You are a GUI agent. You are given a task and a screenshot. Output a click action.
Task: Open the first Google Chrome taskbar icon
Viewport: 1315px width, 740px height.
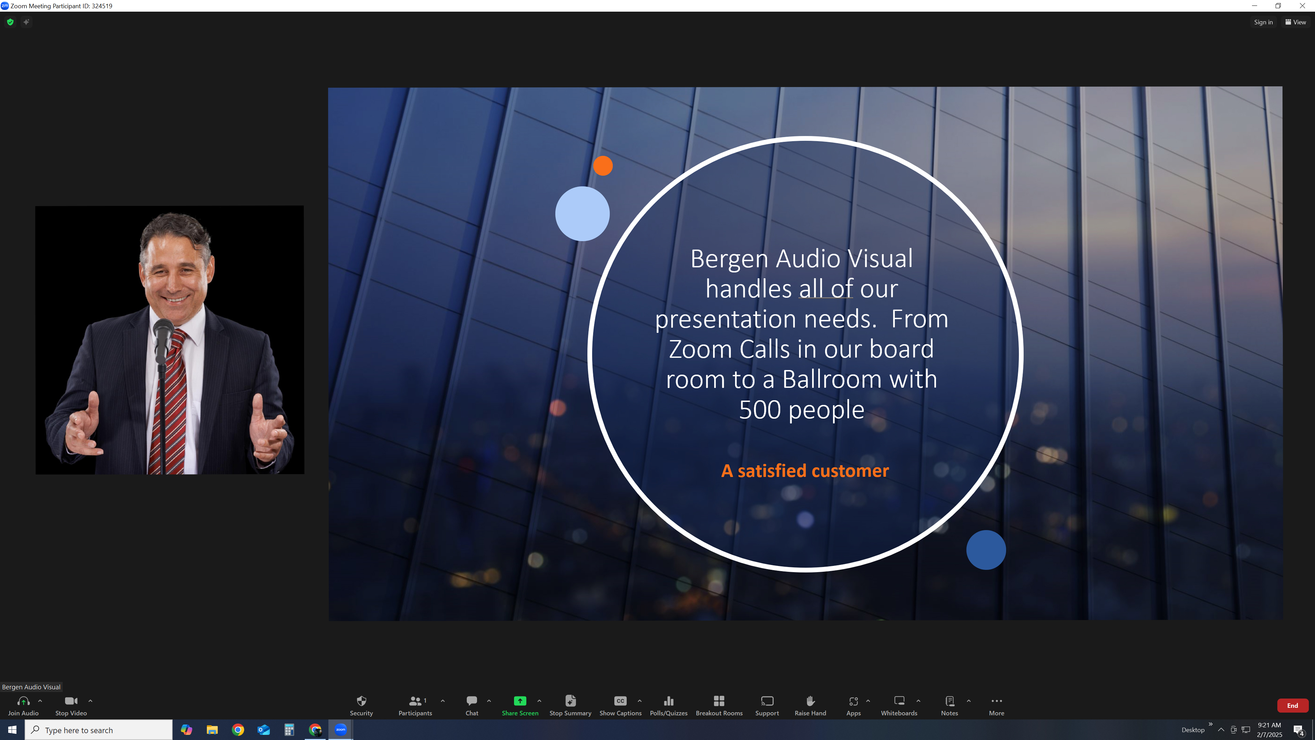pos(238,730)
